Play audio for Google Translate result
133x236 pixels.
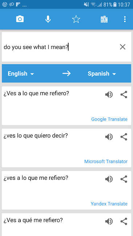pos(109,95)
